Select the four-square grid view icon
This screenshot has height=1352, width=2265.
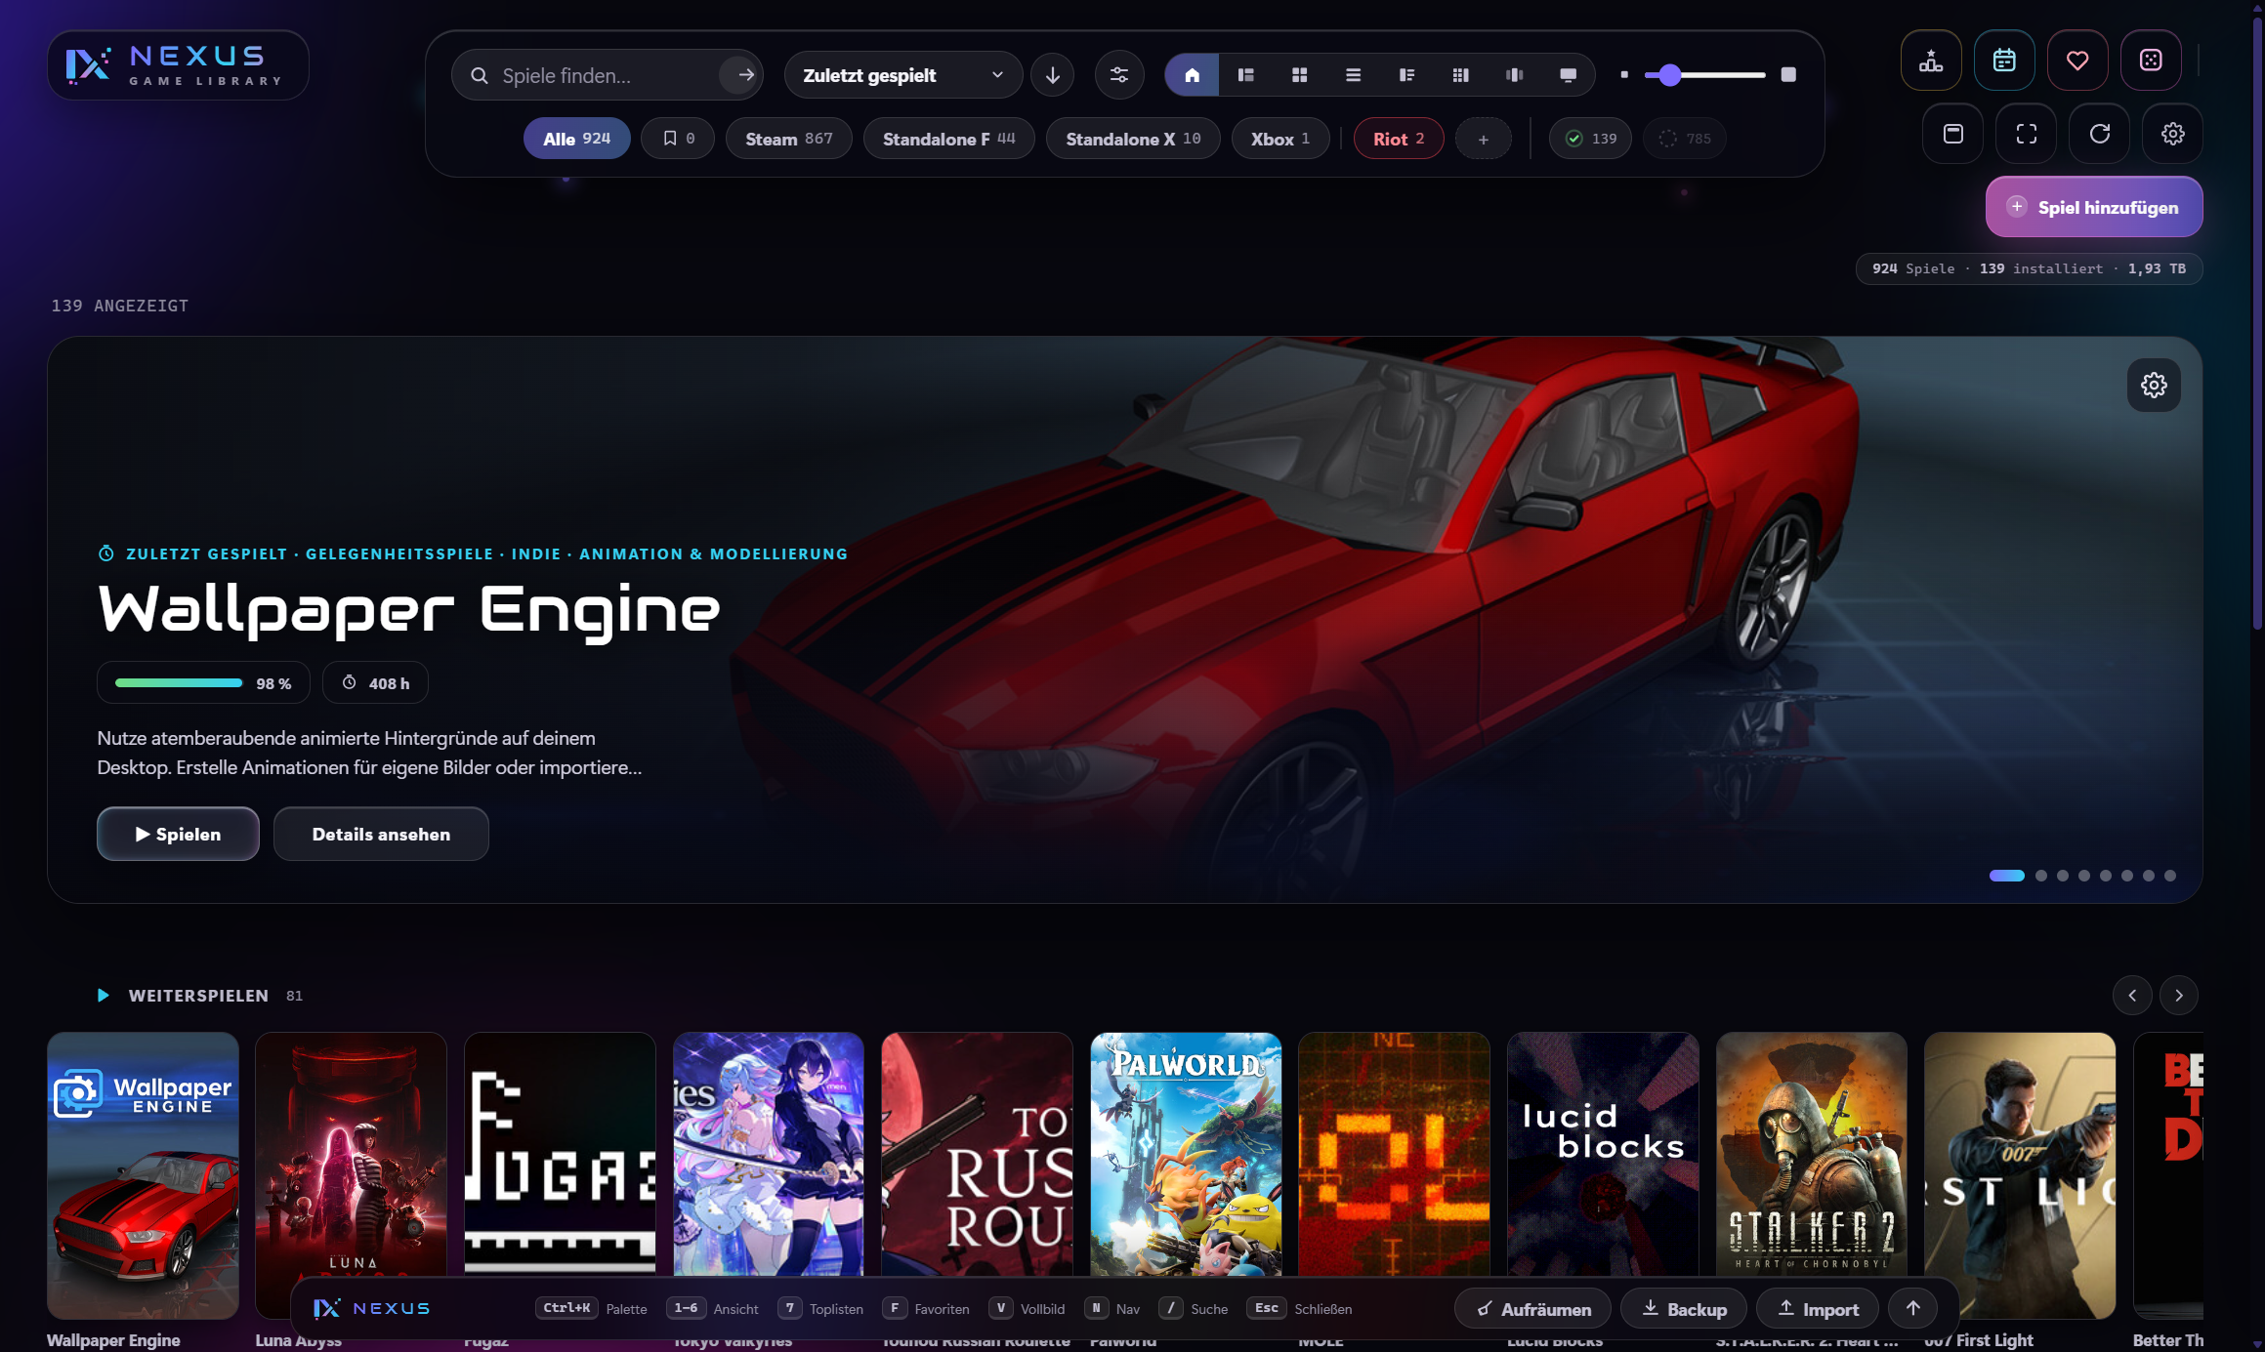tap(1299, 75)
